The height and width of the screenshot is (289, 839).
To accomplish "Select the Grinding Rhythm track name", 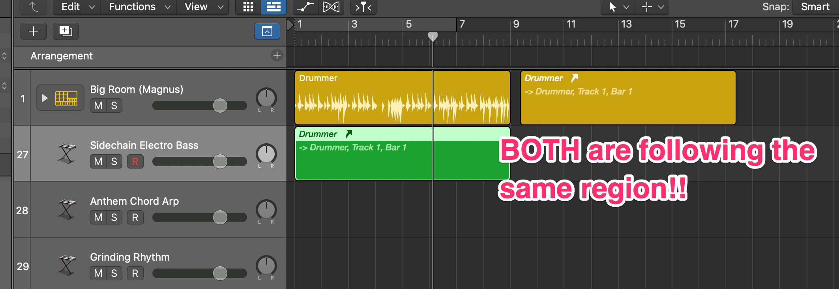I will click(x=130, y=257).
